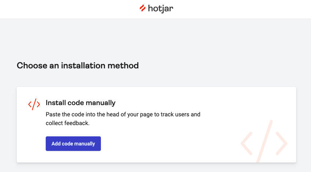Viewport: 311px width, 172px height.
Task: Click the 'Paste the code into the head' line
Action: point(123,115)
